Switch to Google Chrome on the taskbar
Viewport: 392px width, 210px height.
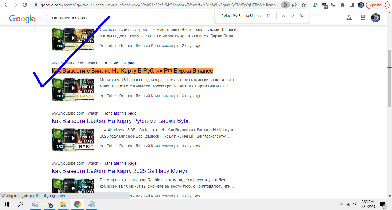click(x=77, y=204)
